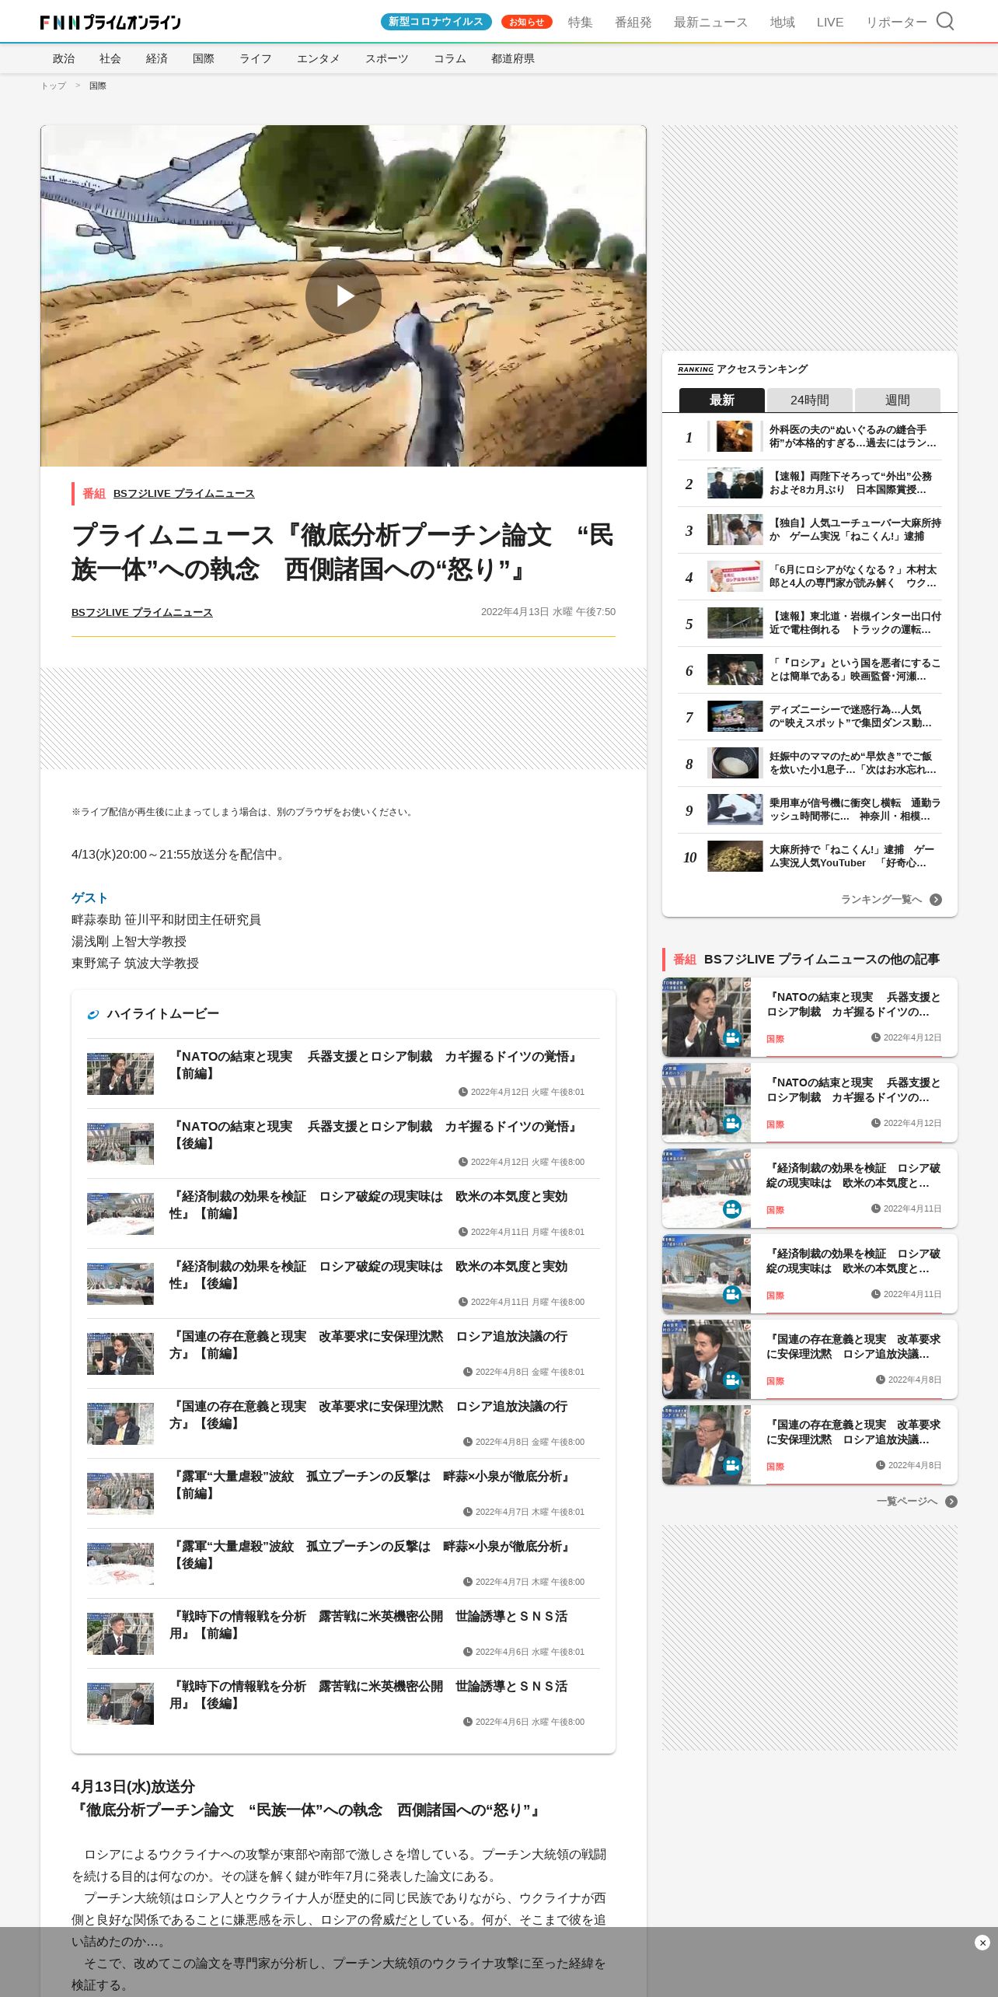Select the 国際 category in the category bar
Viewport: 998px width, 1997px height.
204,58
